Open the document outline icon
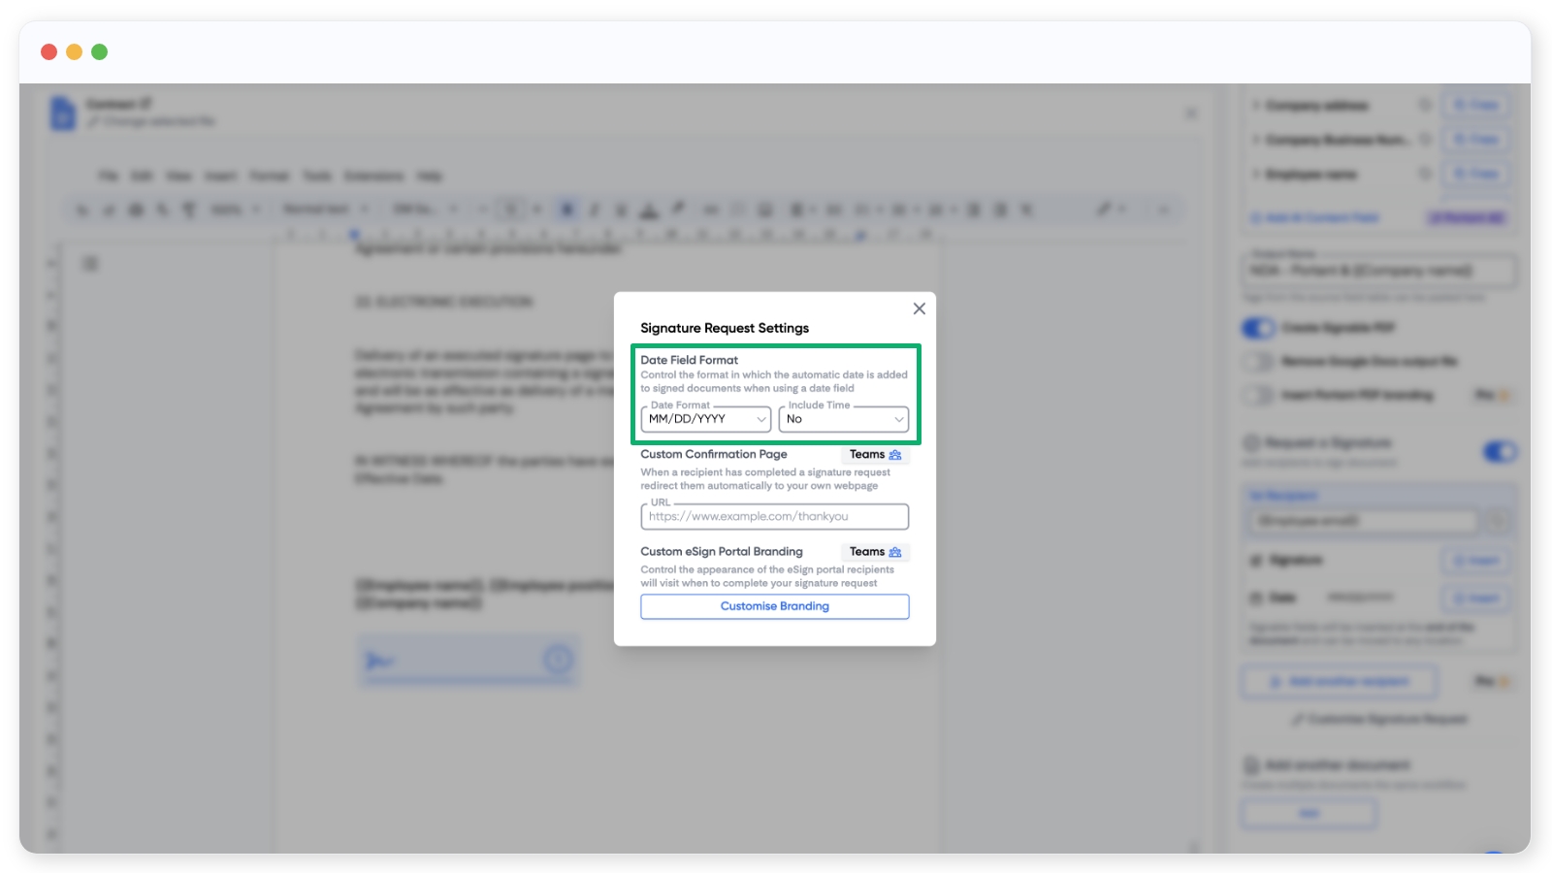Viewport: 1552px width, 873px height. (90, 264)
